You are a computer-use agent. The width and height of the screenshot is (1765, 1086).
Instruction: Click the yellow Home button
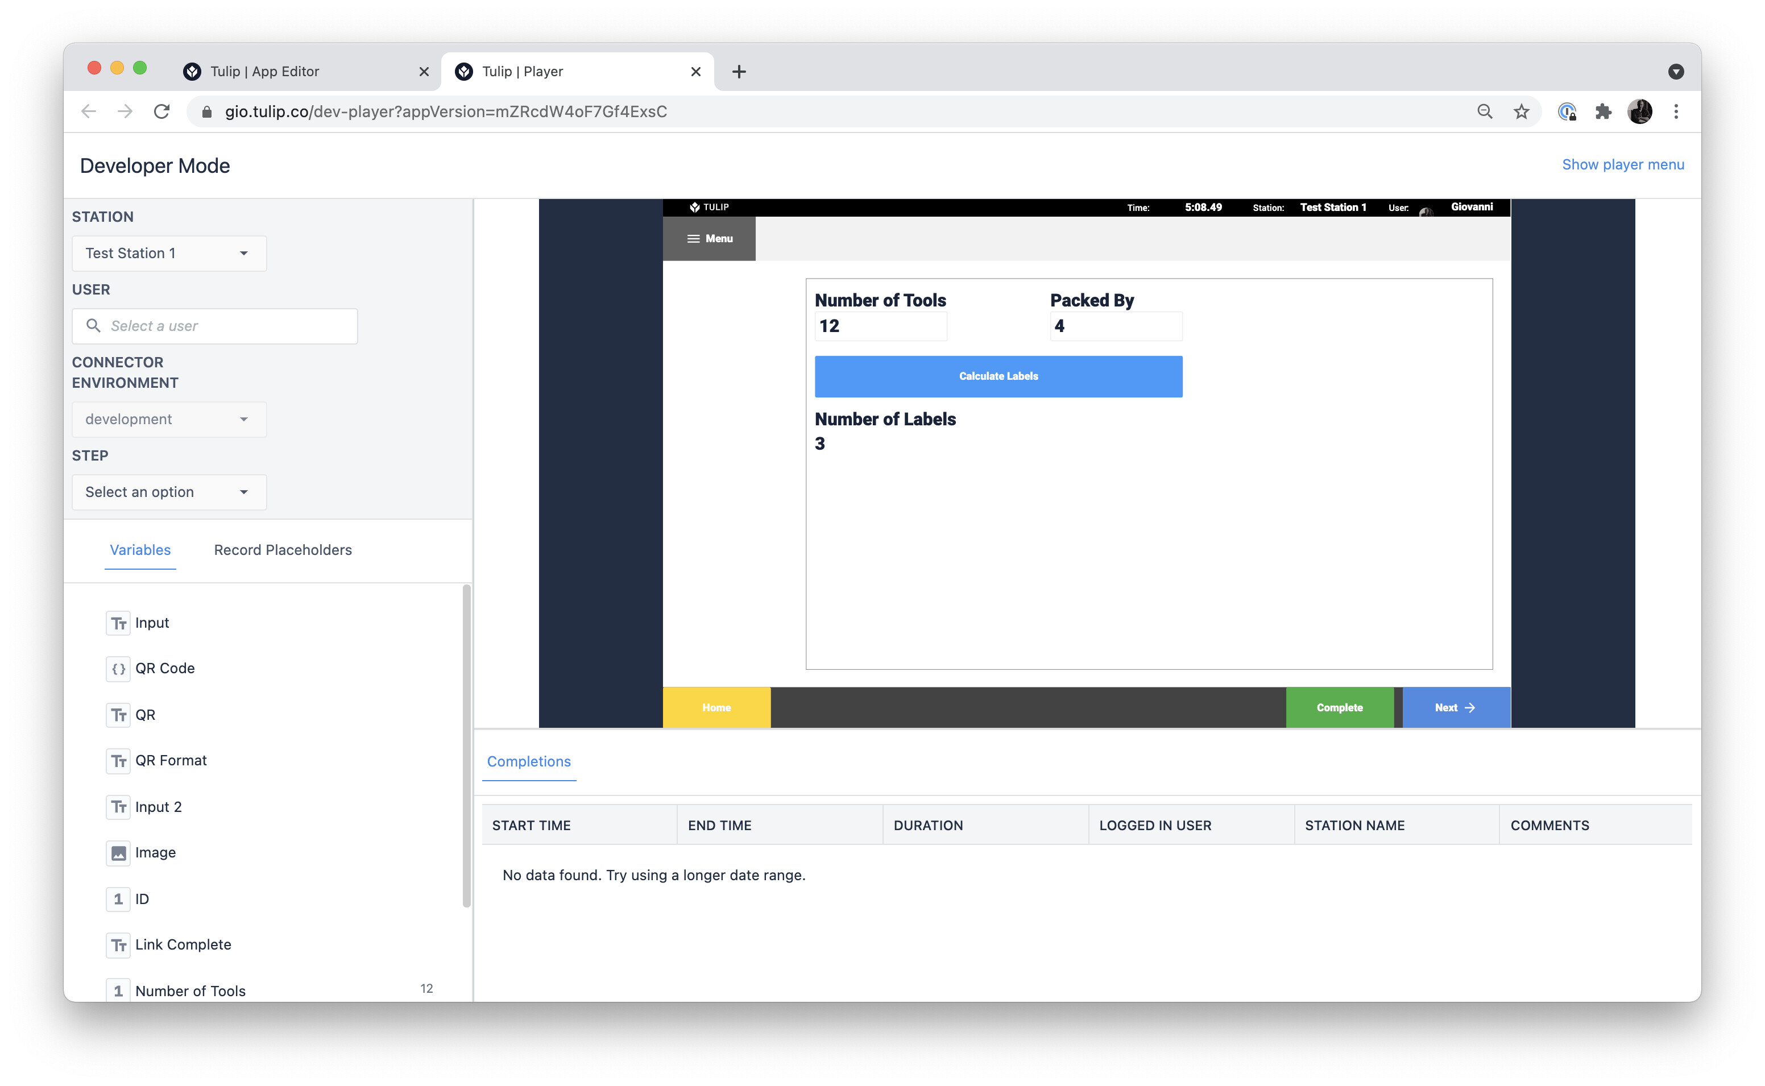[x=716, y=707]
